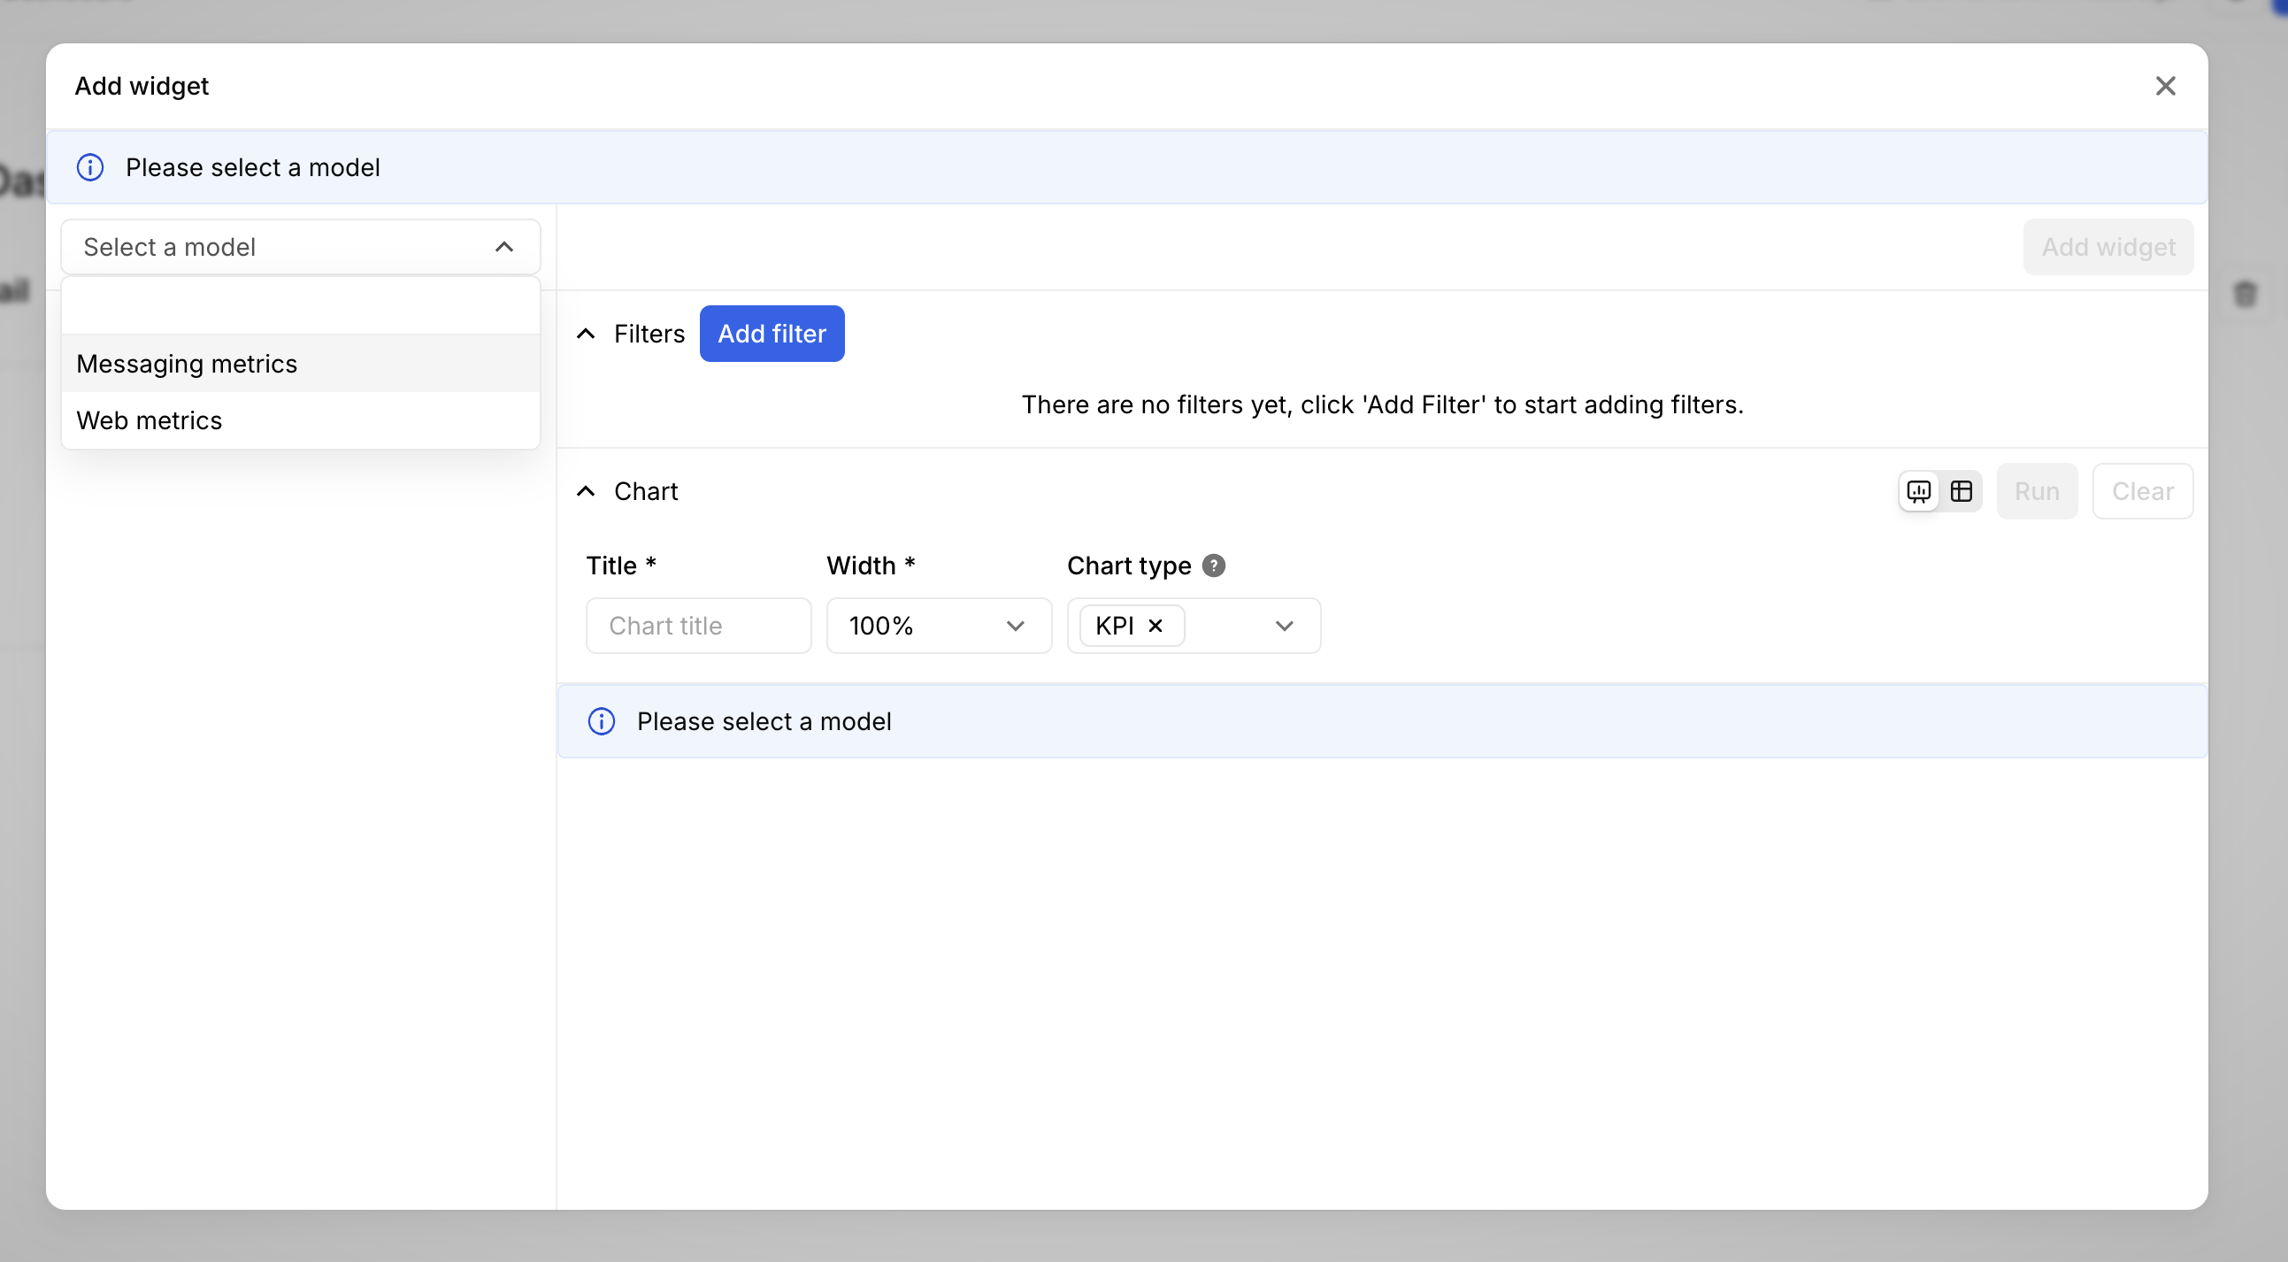Screen dimensions: 2288x1262
Task: Switch to chart view icon
Action: [x=1918, y=491]
